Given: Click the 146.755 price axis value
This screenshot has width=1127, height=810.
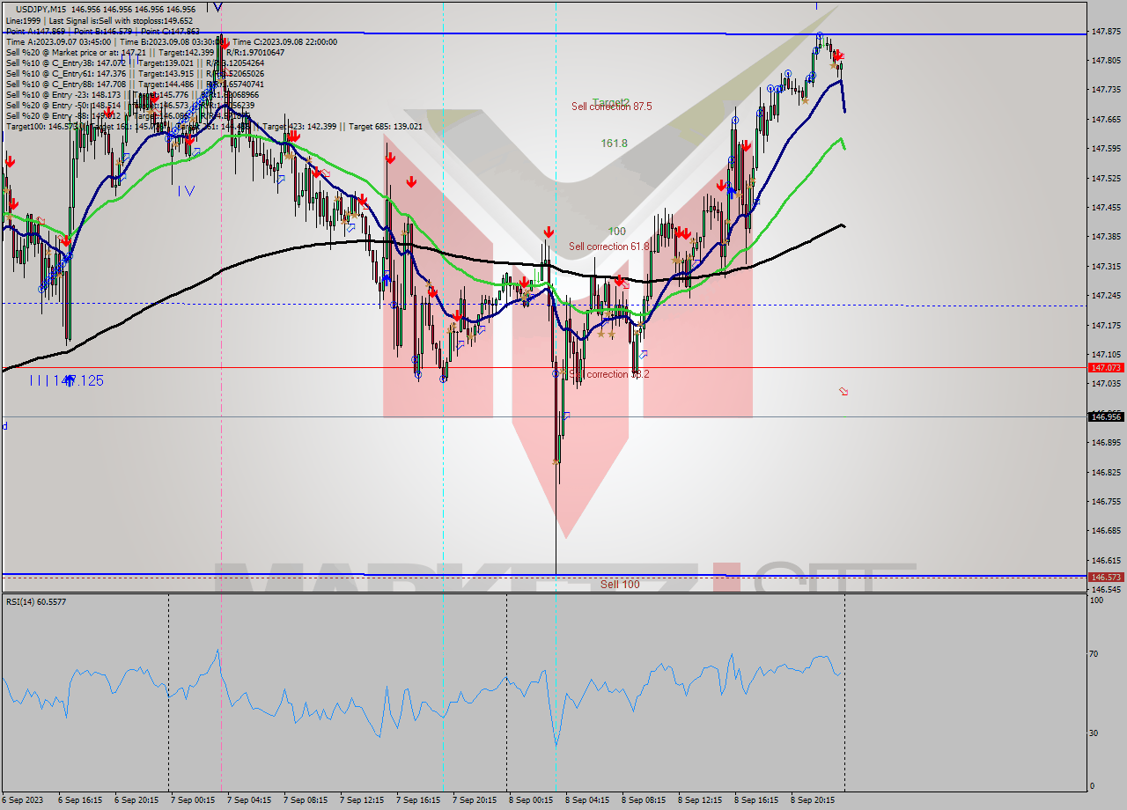Looking at the screenshot, I should point(1106,502).
